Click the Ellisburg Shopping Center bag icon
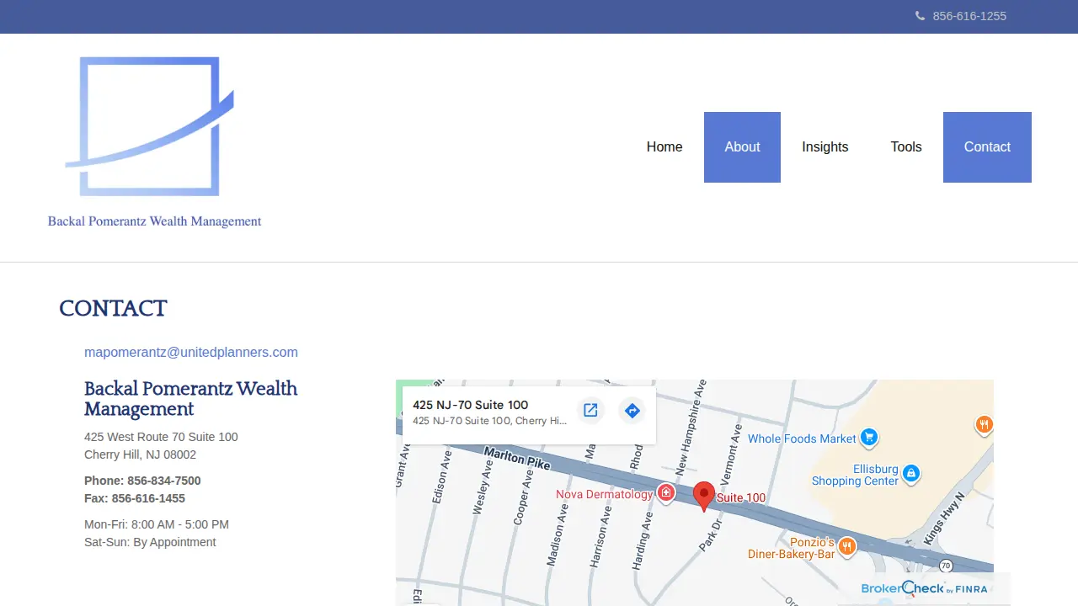 (x=910, y=474)
